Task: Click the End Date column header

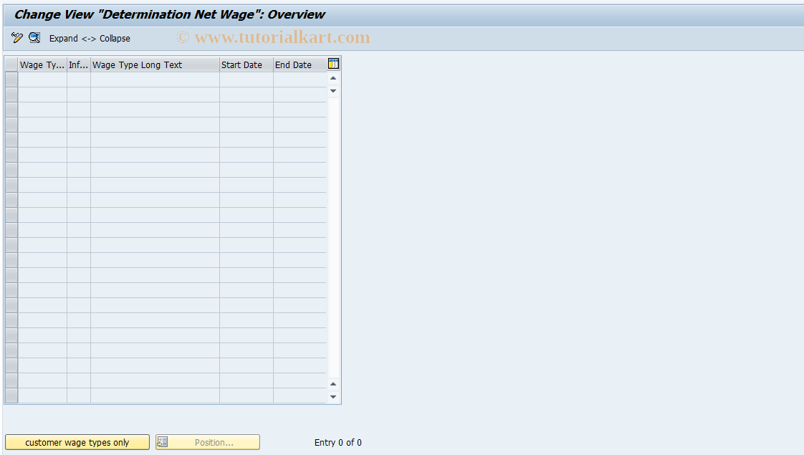Action: point(300,65)
